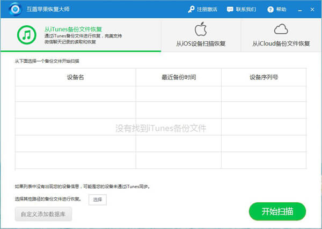The height and width of the screenshot is (229, 322).
Task: Switch to 从iCloud备份文件恢复 tab
Action: tap(281, 35)
